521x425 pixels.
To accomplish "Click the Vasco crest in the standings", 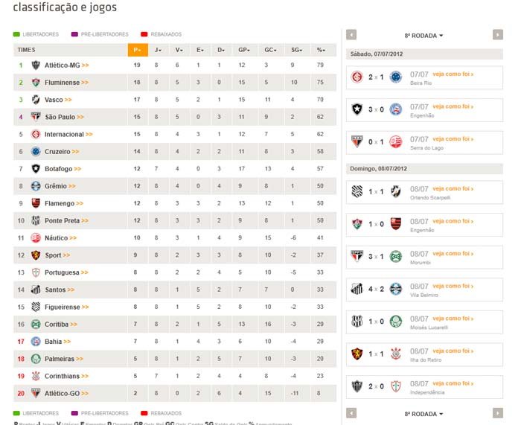I will (36, 100).
